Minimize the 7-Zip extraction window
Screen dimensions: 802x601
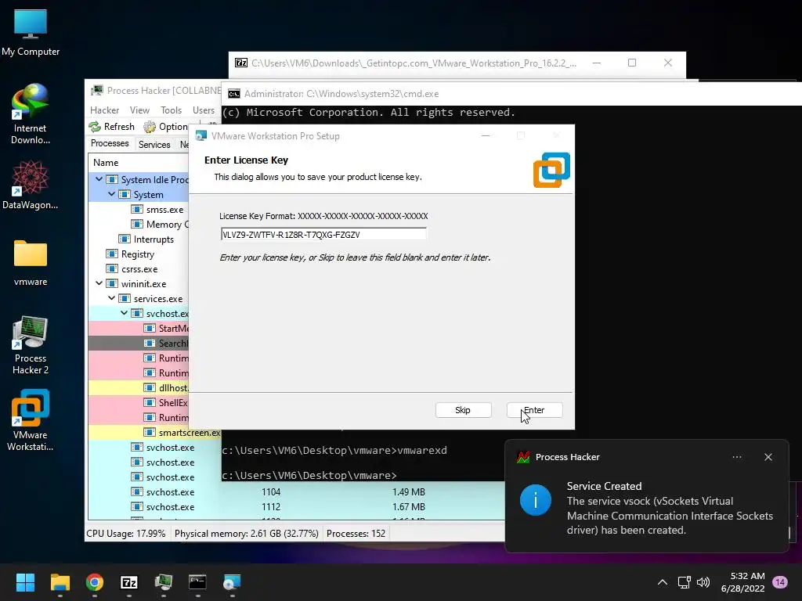pyautogui.click(x=596, y=63)
